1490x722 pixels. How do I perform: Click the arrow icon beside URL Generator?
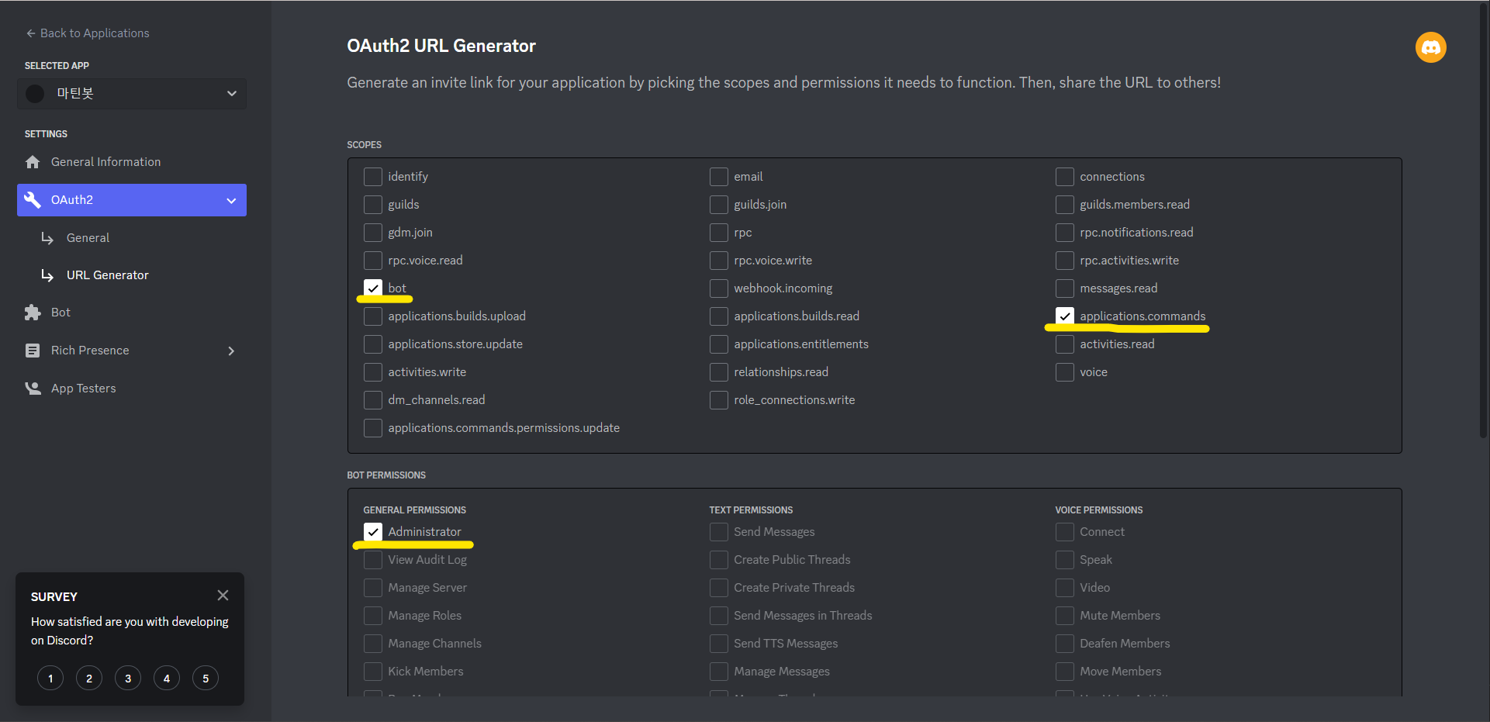pos(47,275)
